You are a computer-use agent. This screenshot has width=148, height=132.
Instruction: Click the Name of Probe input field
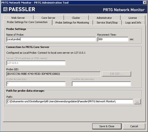[x=51, y=39]
